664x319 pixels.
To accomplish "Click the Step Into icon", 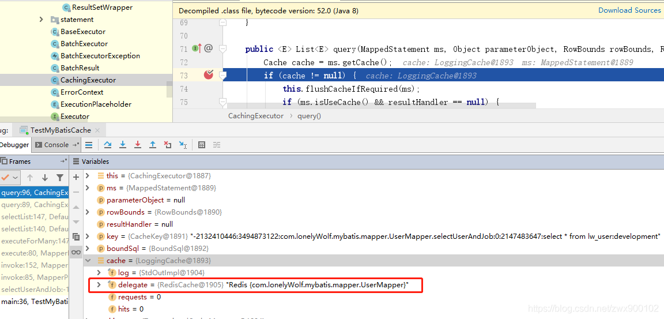I will coord(123,145).
